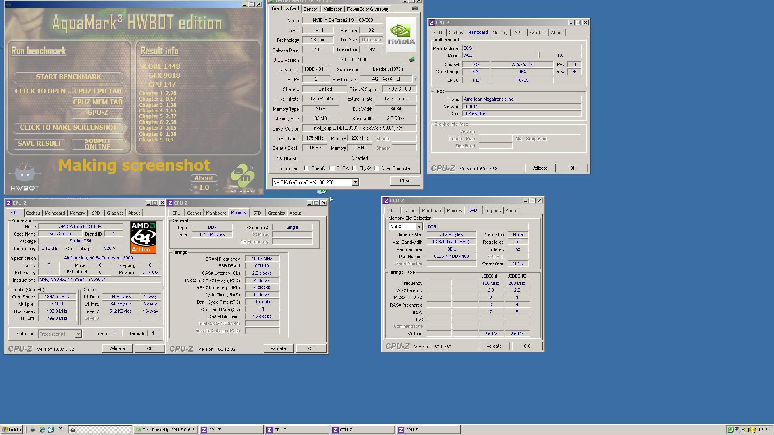Switch to Validation tab in GPU-Z

pyautogui.click(x=333, y=9)
